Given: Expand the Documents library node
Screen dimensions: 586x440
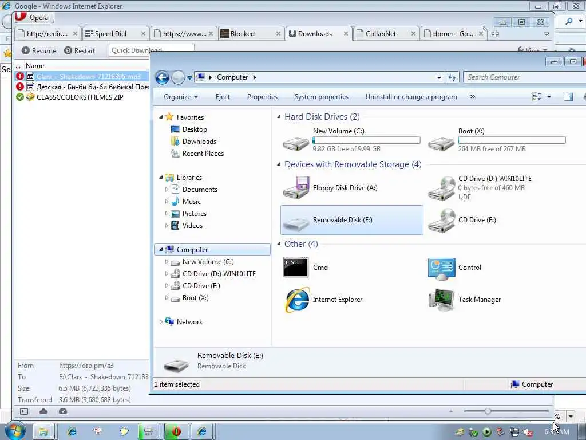Looking at the screenshot, I should point(167,189).
